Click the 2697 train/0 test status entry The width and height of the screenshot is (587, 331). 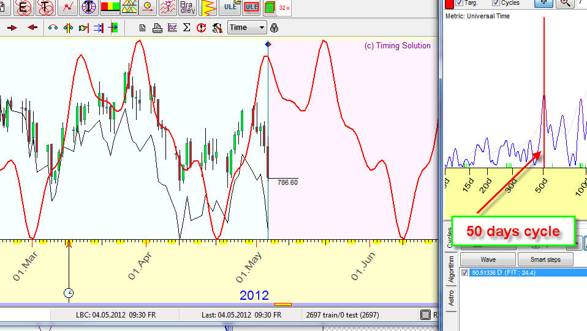pyautogui.click(x=343, y=315)
